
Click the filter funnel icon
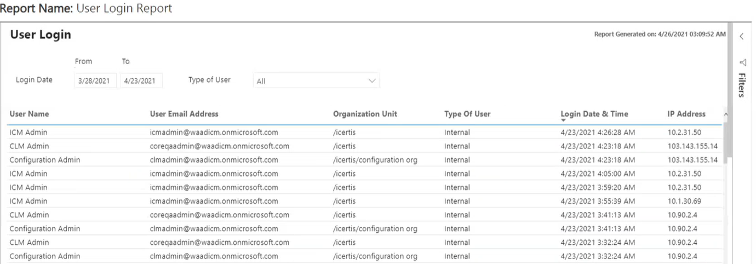743,62
